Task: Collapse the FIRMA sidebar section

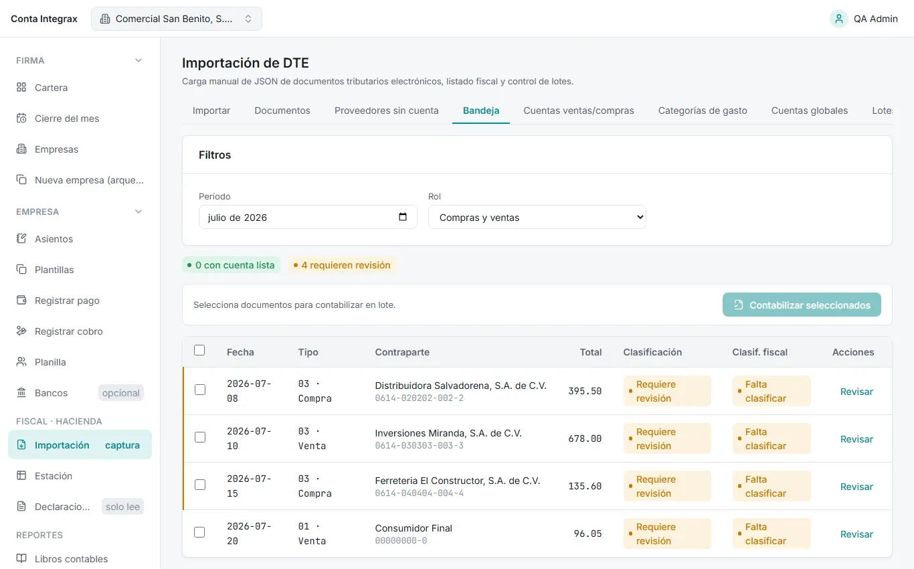Action: pyautogui.click(x=139, y=60)
